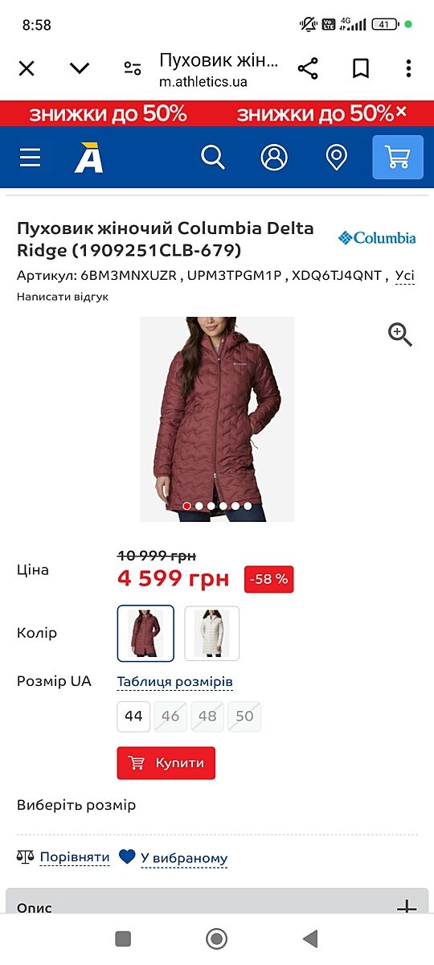Tap the store locations pin icon
The image size is (434, 965).
(336, 157)
